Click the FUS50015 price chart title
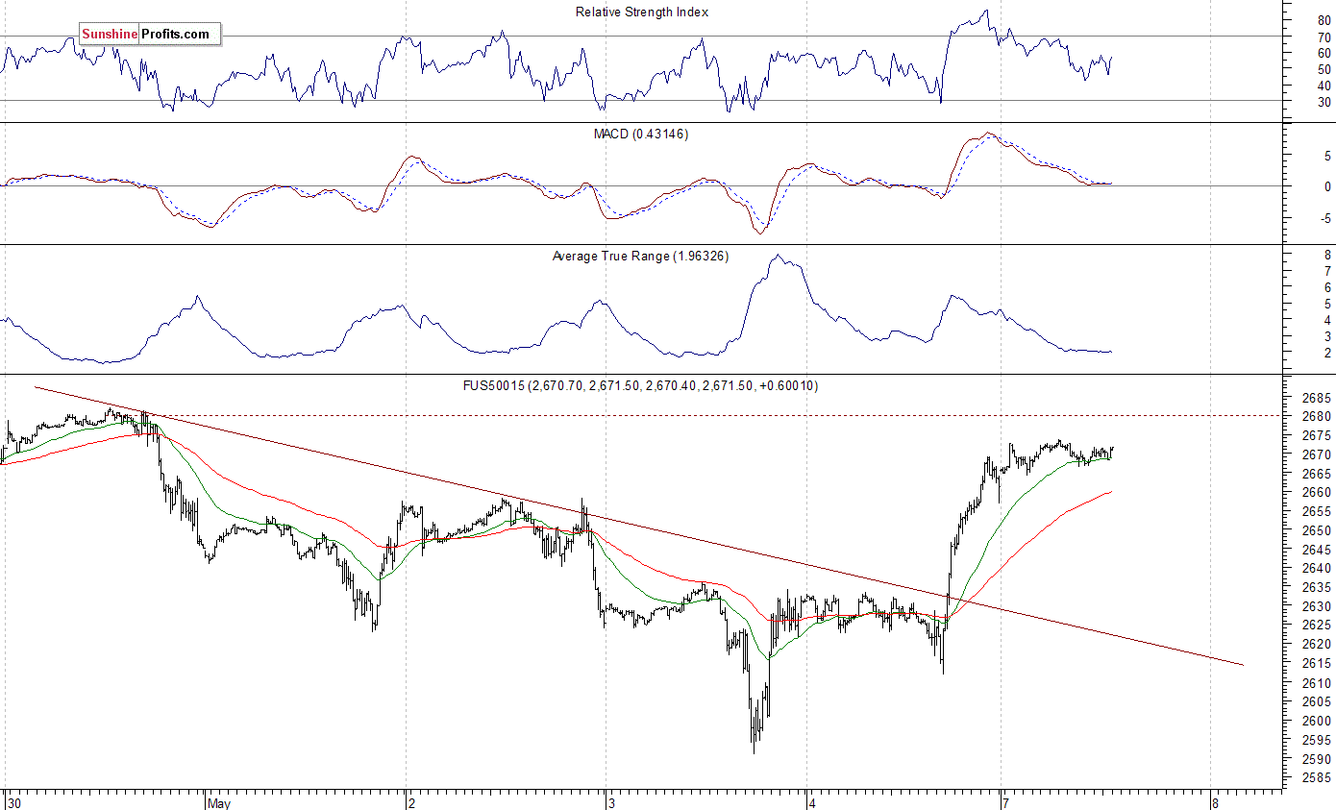The image size is (1336, 810). pyautogui.click(x=640, y=385)
